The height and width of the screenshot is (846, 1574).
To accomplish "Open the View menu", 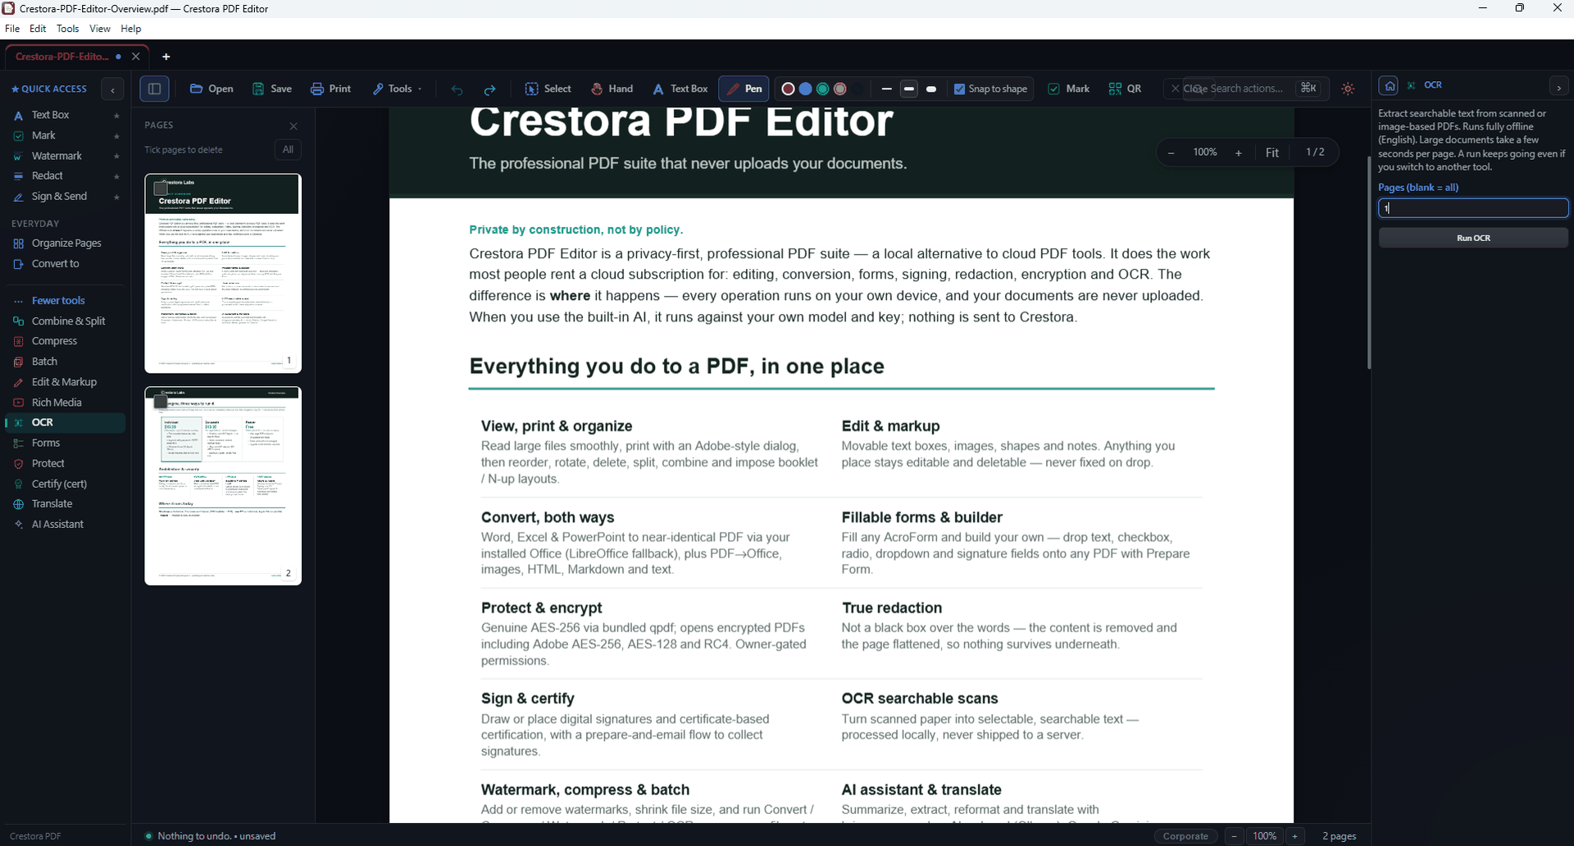I will (x=100, y=29).
